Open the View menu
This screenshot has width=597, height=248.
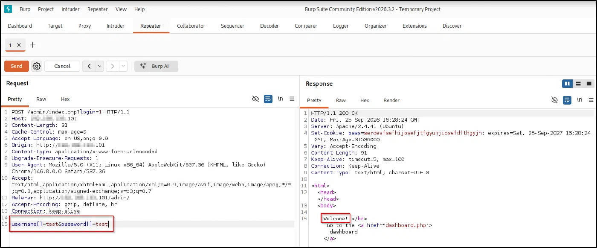click(x=121, y=9)
